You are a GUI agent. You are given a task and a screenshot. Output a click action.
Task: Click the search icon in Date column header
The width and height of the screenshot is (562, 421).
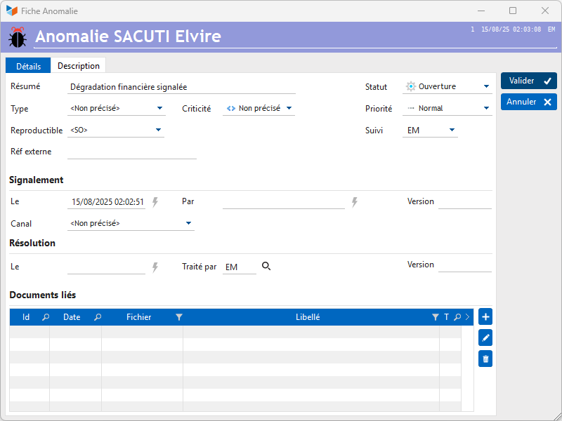(x=98, y=317)
